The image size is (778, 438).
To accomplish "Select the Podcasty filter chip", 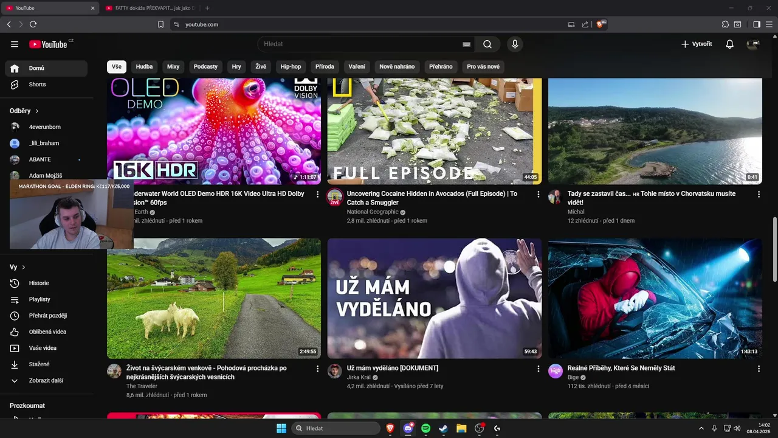I will click(x=205, y=67).
